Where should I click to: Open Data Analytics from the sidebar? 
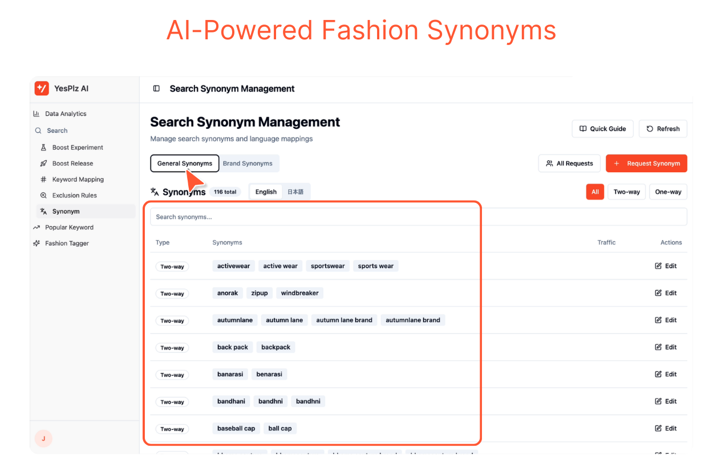point(66,114)
